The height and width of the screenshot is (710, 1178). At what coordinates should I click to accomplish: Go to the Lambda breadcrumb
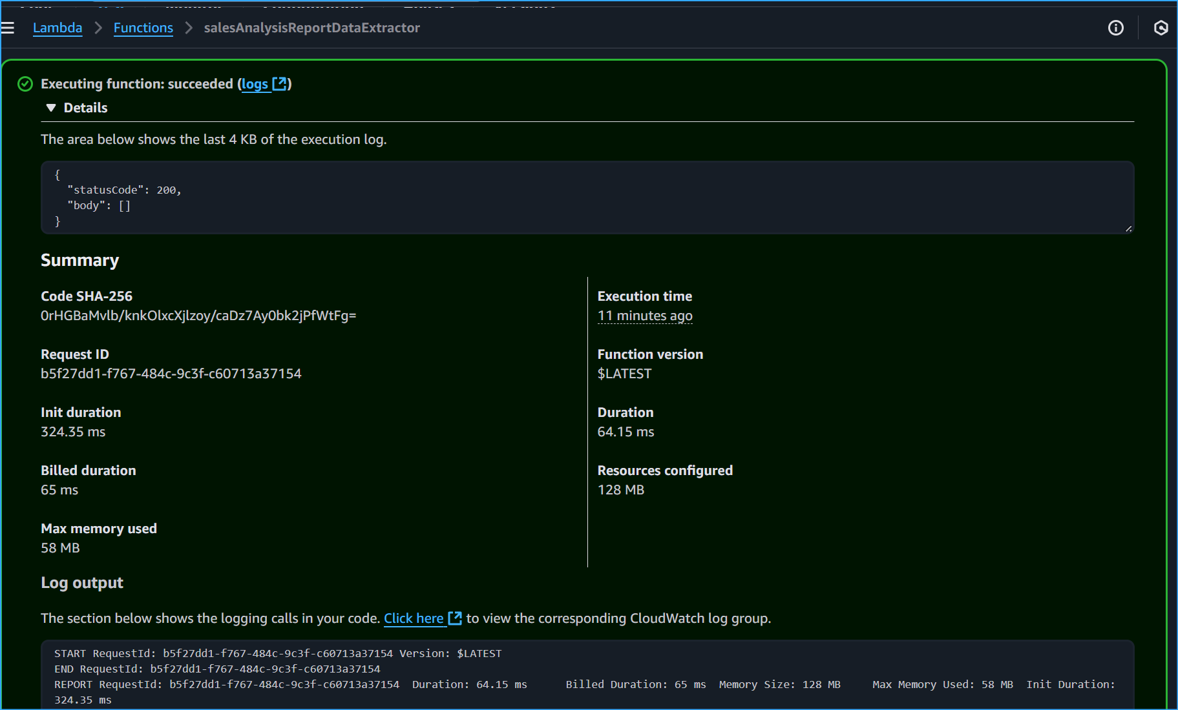pos(58,28)
